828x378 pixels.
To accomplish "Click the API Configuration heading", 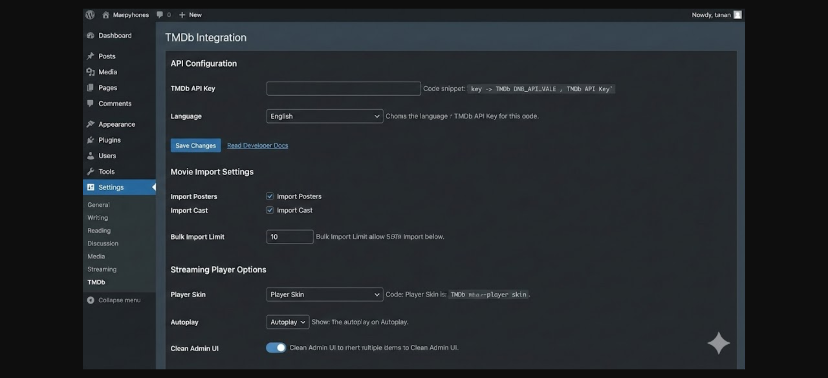I will pos(204,63).
